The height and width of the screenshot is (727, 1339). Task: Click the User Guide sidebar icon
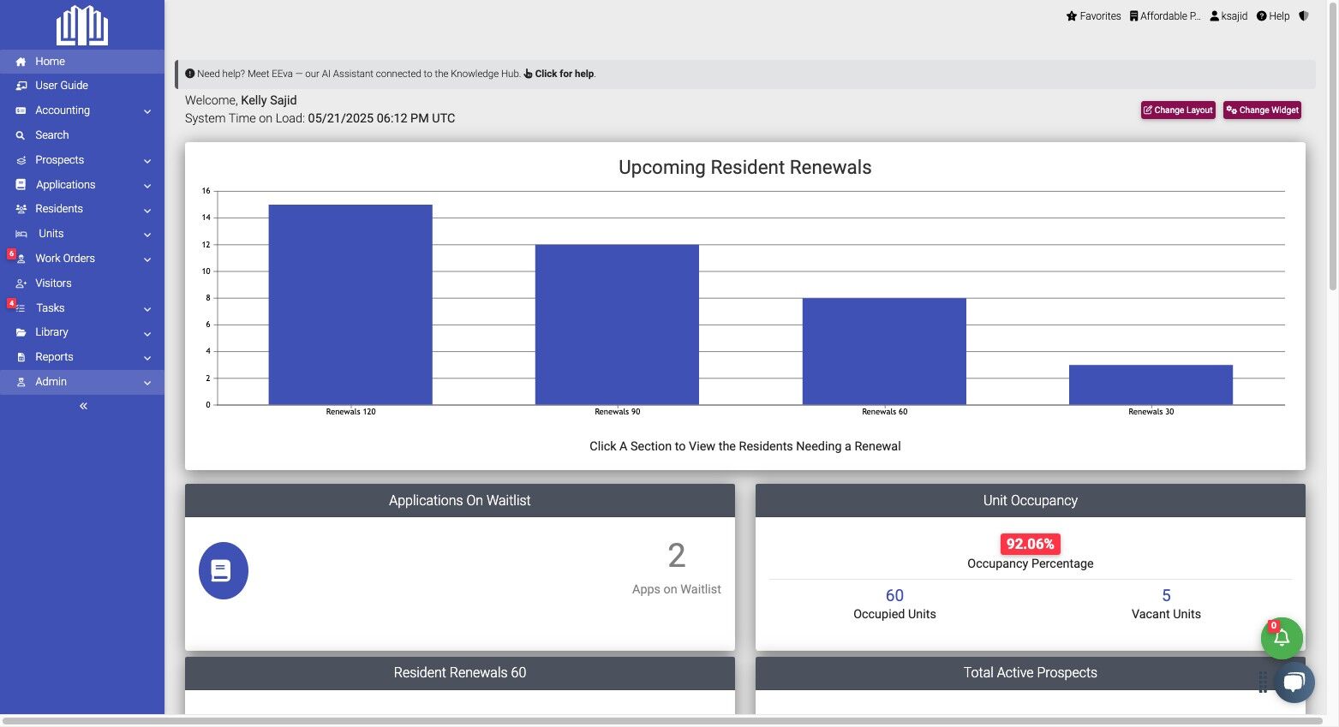click(21, 86)
